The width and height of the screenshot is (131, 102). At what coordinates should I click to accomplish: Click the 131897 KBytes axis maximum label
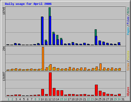pos(4,76)
